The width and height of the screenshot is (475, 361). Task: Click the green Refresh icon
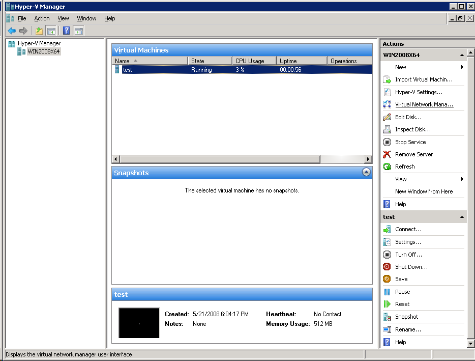click(387, 166)
